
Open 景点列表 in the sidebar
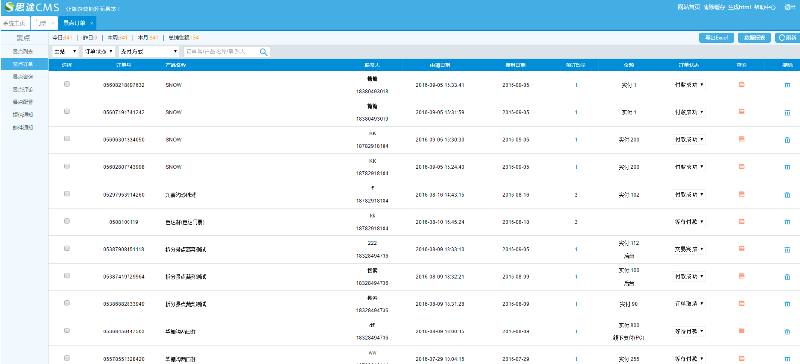click(23, 52)
